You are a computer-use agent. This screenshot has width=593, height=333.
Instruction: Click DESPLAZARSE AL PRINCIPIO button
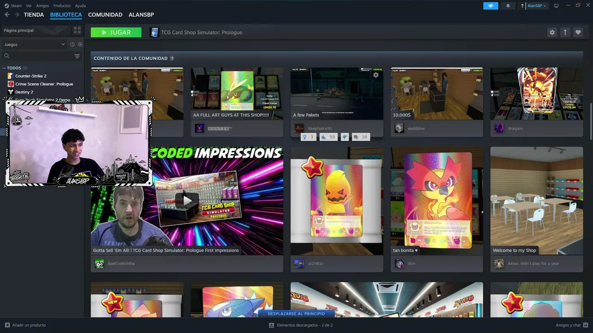pyautogui.click(x=296, y=314)
